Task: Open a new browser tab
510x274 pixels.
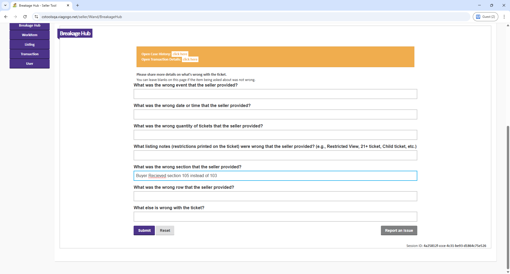Action: [78, 5]
